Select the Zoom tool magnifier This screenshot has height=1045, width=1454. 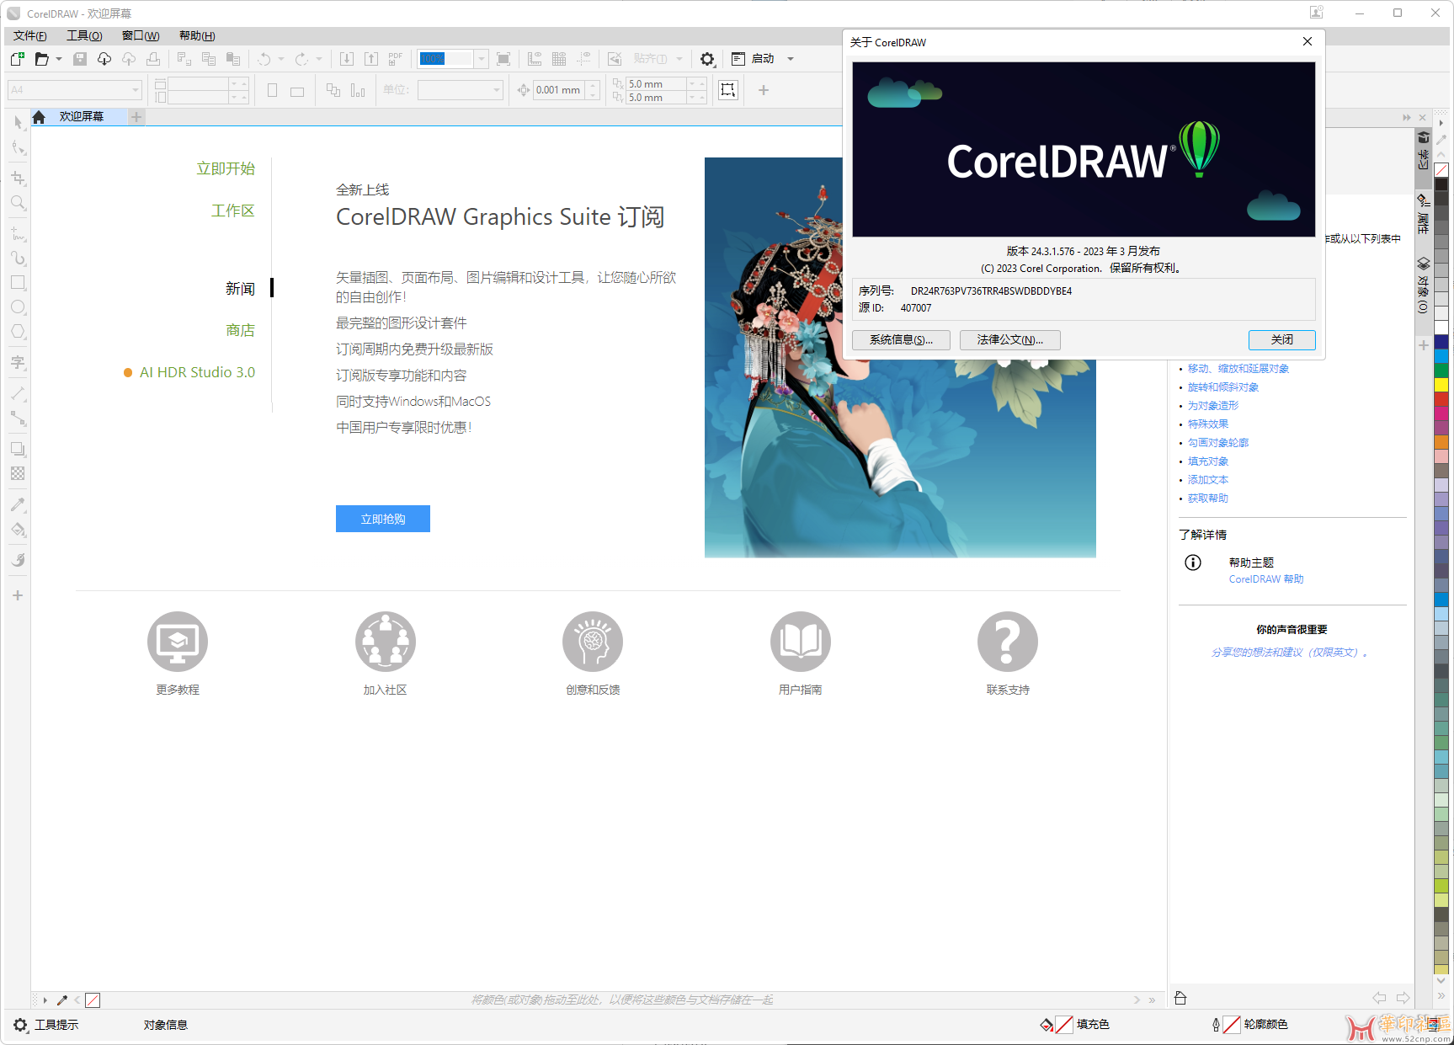(18, 203)
